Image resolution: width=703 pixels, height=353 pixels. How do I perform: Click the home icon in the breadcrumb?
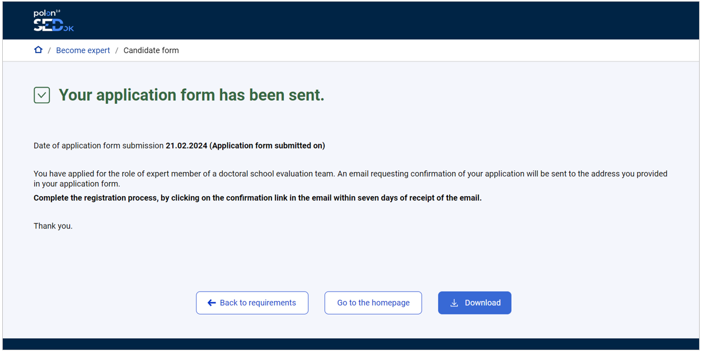(38, 50)
